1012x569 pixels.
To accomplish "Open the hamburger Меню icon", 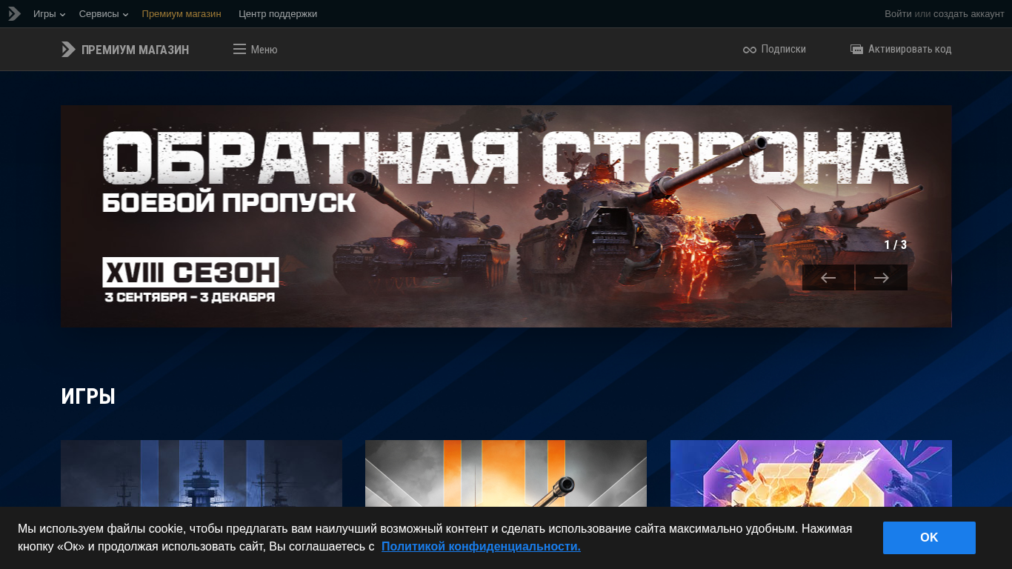I will point(239,49).
